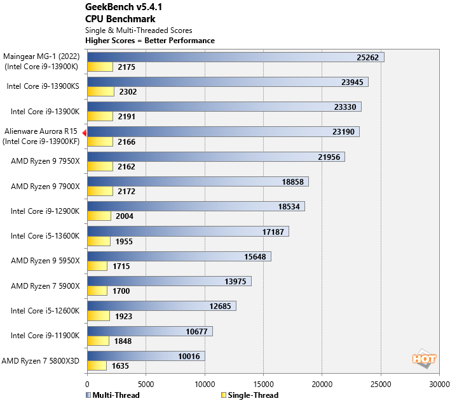
Task: Click the single-thread value 1923
Action: [124, 316]
